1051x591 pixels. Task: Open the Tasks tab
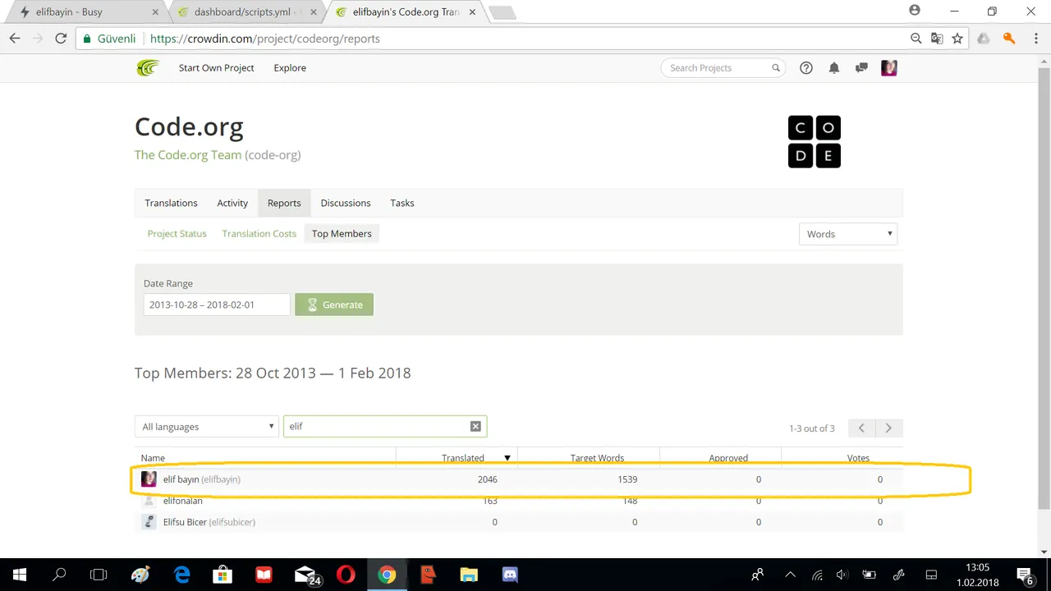click(402, 203)
